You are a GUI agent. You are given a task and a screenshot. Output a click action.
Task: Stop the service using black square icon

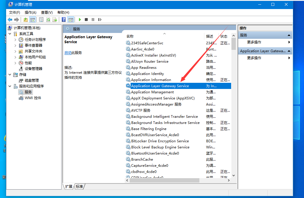coord(86,20)
